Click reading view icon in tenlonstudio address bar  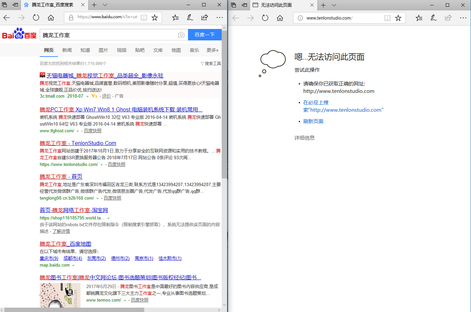click(x=387, y=18)
